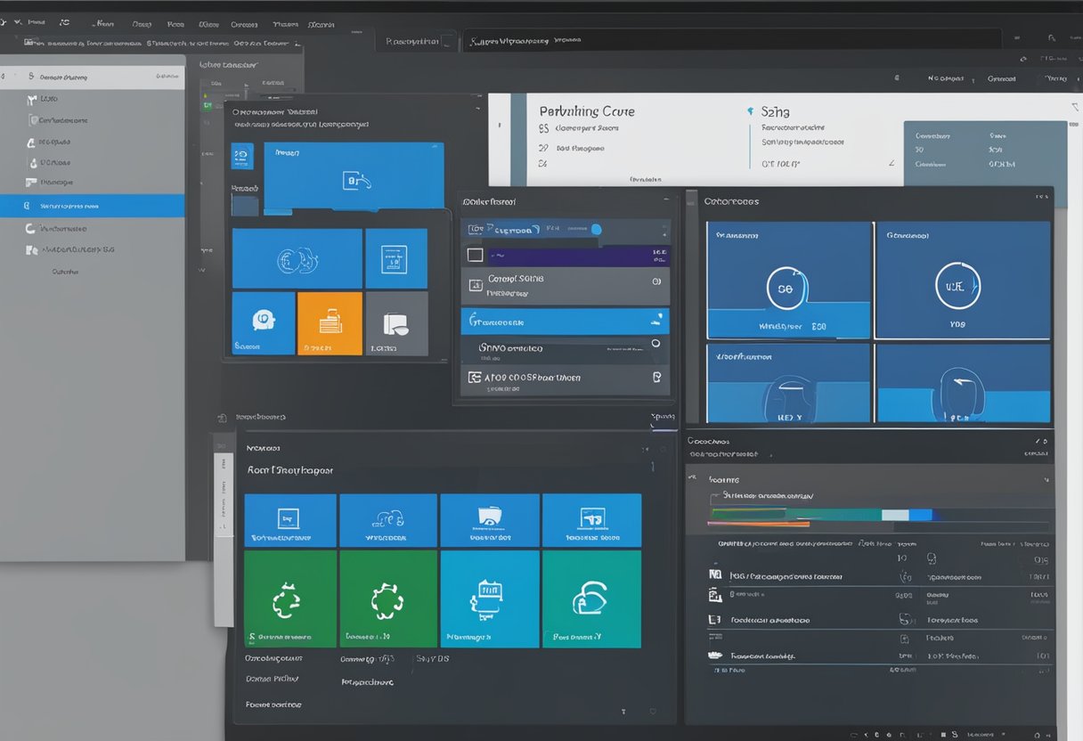Toggle the blue circle switch in top list row
Screen dimensions: 1083x741
point(596,230)
